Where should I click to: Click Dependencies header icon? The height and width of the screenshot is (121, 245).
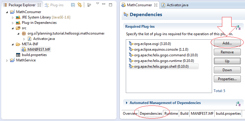coord(126,15)
